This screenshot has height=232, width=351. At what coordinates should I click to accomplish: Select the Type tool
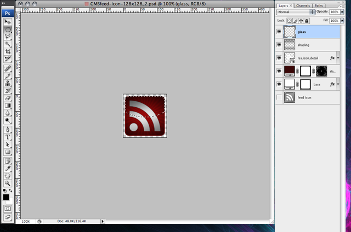click(8, 137)
